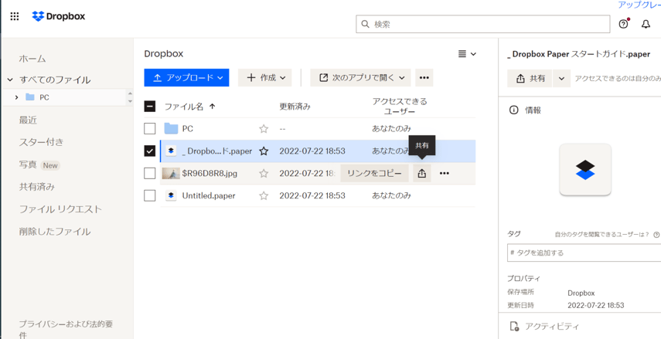Click Dropbox breadcrumb title

pyautogui.click(x=164, y=54)
